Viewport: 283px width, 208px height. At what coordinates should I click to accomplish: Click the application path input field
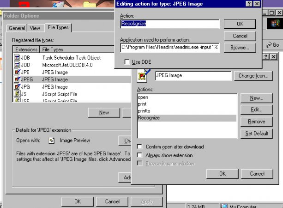pos(169,48)
